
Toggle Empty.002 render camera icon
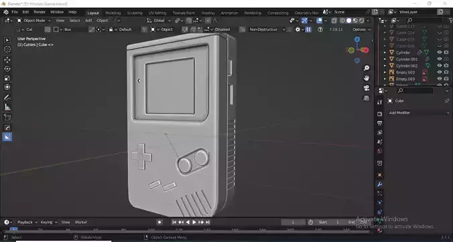[x=446, y=72]
